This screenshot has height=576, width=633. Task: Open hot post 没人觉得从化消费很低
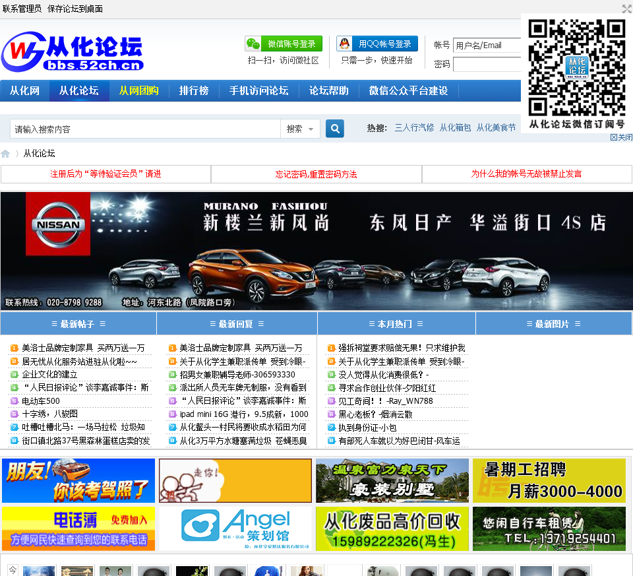(384, 375)
